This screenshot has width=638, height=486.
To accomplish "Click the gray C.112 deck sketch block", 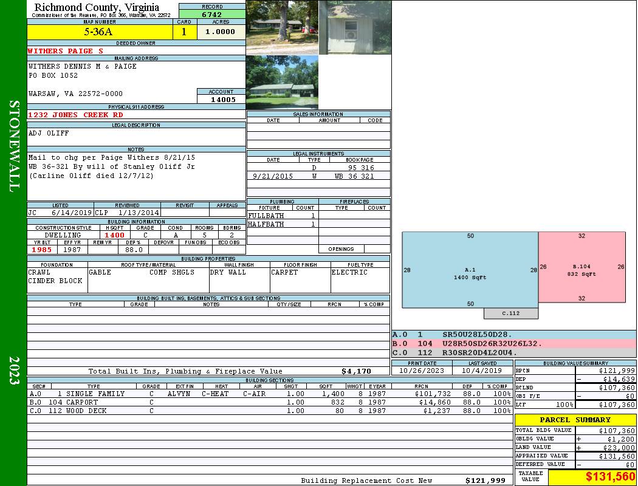I will [511, 313].
